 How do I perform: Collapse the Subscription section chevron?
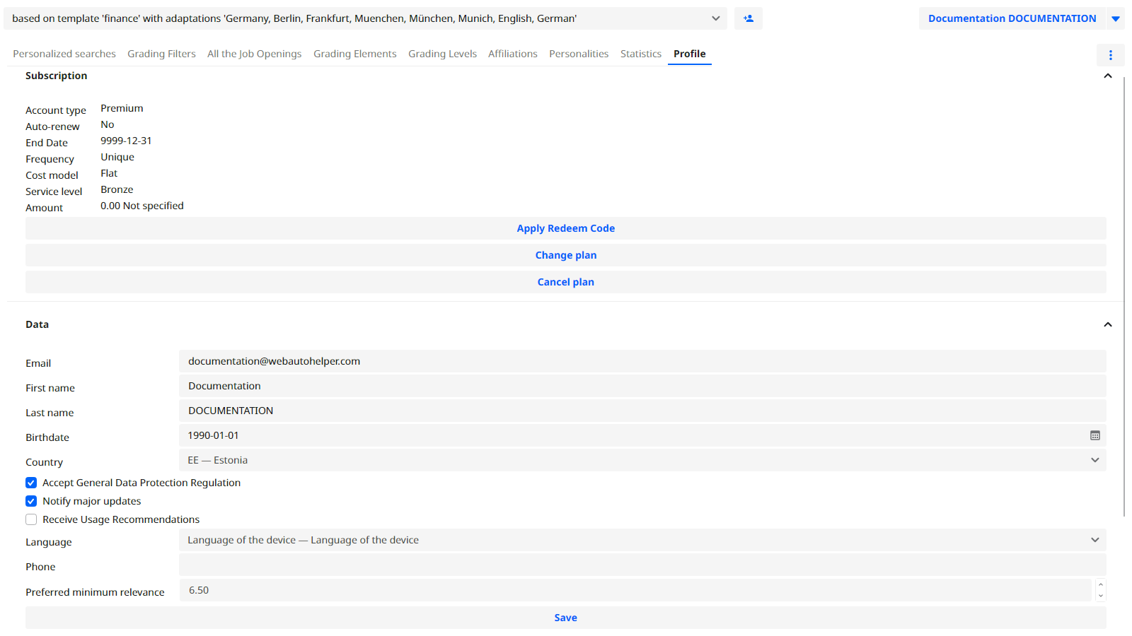1107,76
